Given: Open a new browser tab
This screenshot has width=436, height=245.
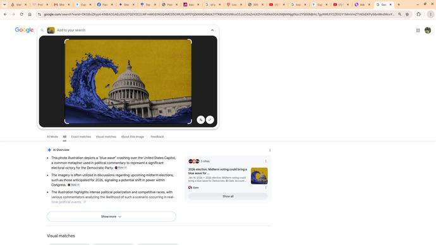Looking at the screenshot, I should (399, 4).
